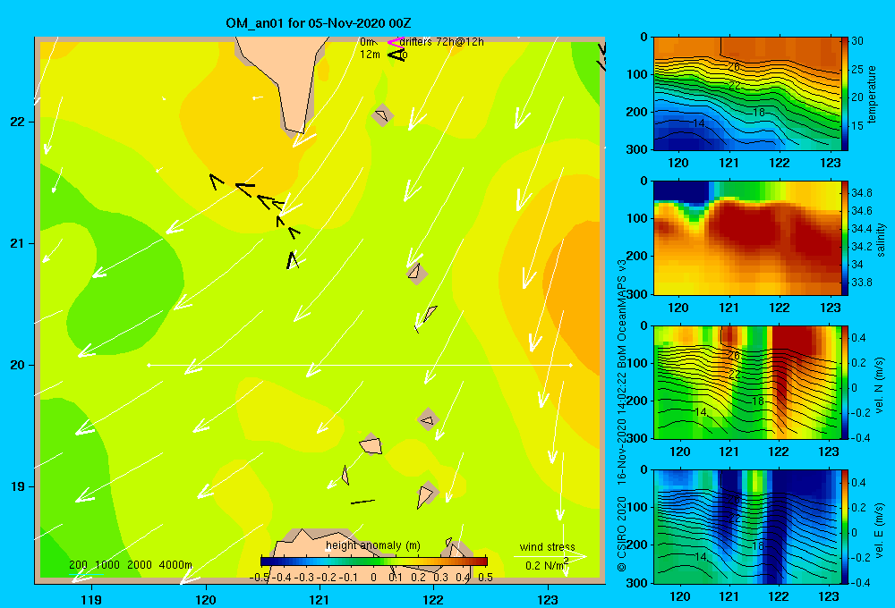Open the temperature section plot

[746, 94]
